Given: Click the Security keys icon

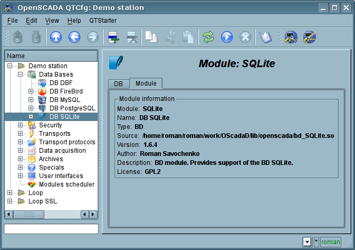Looking at the screenshot, I should coord(32,125).
